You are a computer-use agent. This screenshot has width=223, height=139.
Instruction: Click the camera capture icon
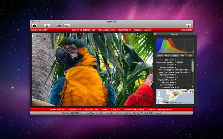pyautogui.click(x=35, y=26)
